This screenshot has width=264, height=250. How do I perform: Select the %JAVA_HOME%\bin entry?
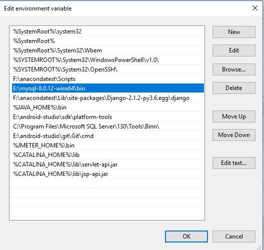tap(108, 107)
